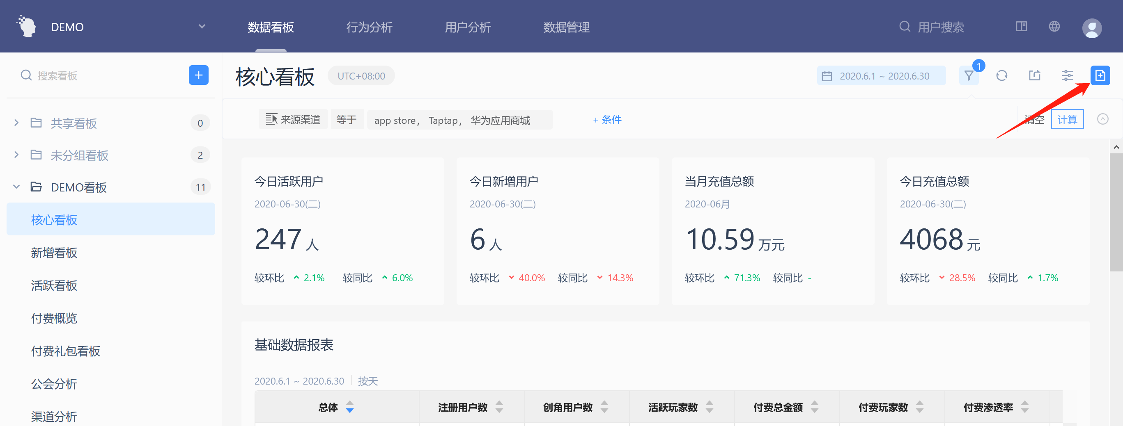Open the 行为分析 menu

tap(369, 27)
